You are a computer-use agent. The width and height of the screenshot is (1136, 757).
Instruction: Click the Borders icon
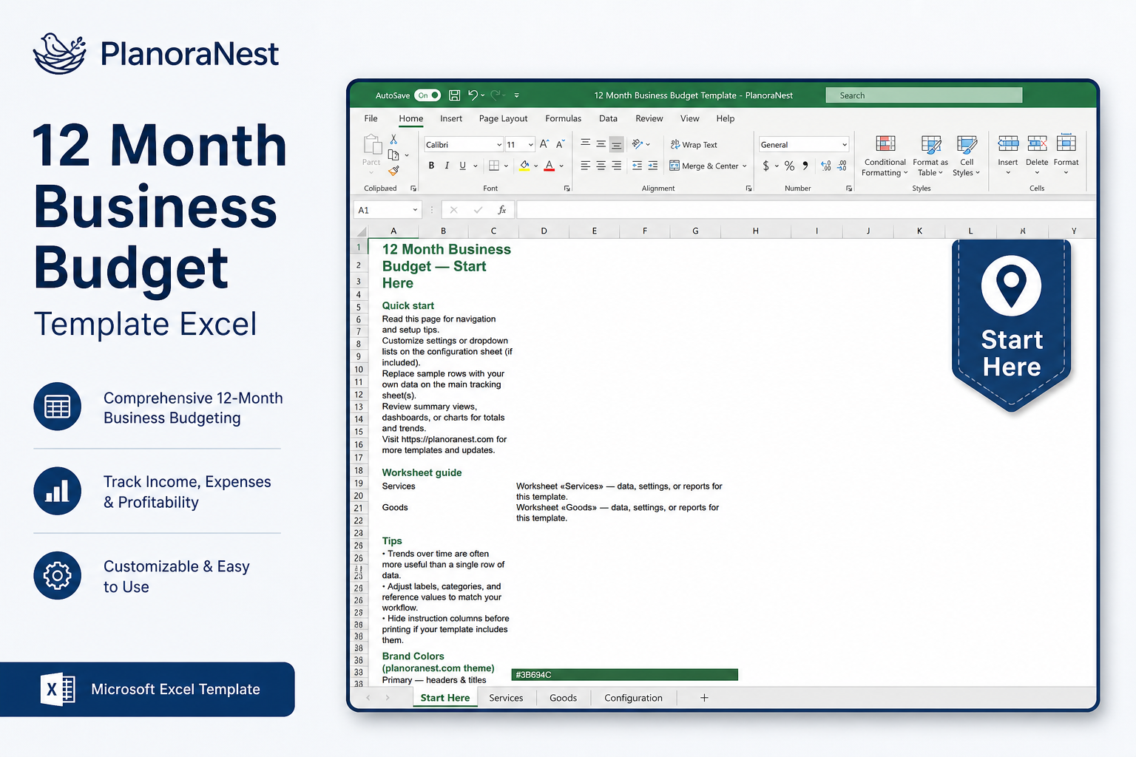click(x=494, y=166)
